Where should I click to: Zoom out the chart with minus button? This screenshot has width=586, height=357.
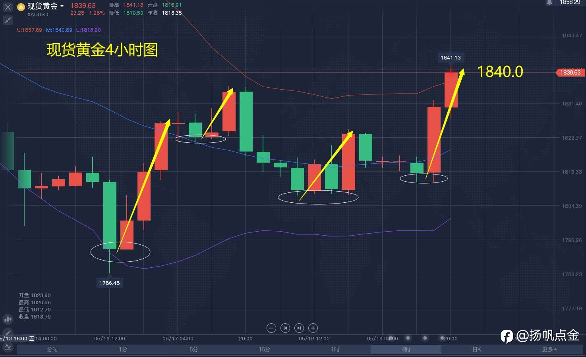click(271, 328)
